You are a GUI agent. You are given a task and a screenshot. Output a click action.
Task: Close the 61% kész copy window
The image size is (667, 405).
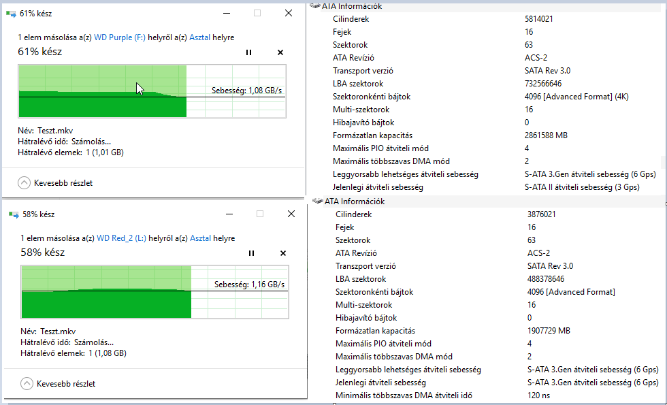[289, 13]
